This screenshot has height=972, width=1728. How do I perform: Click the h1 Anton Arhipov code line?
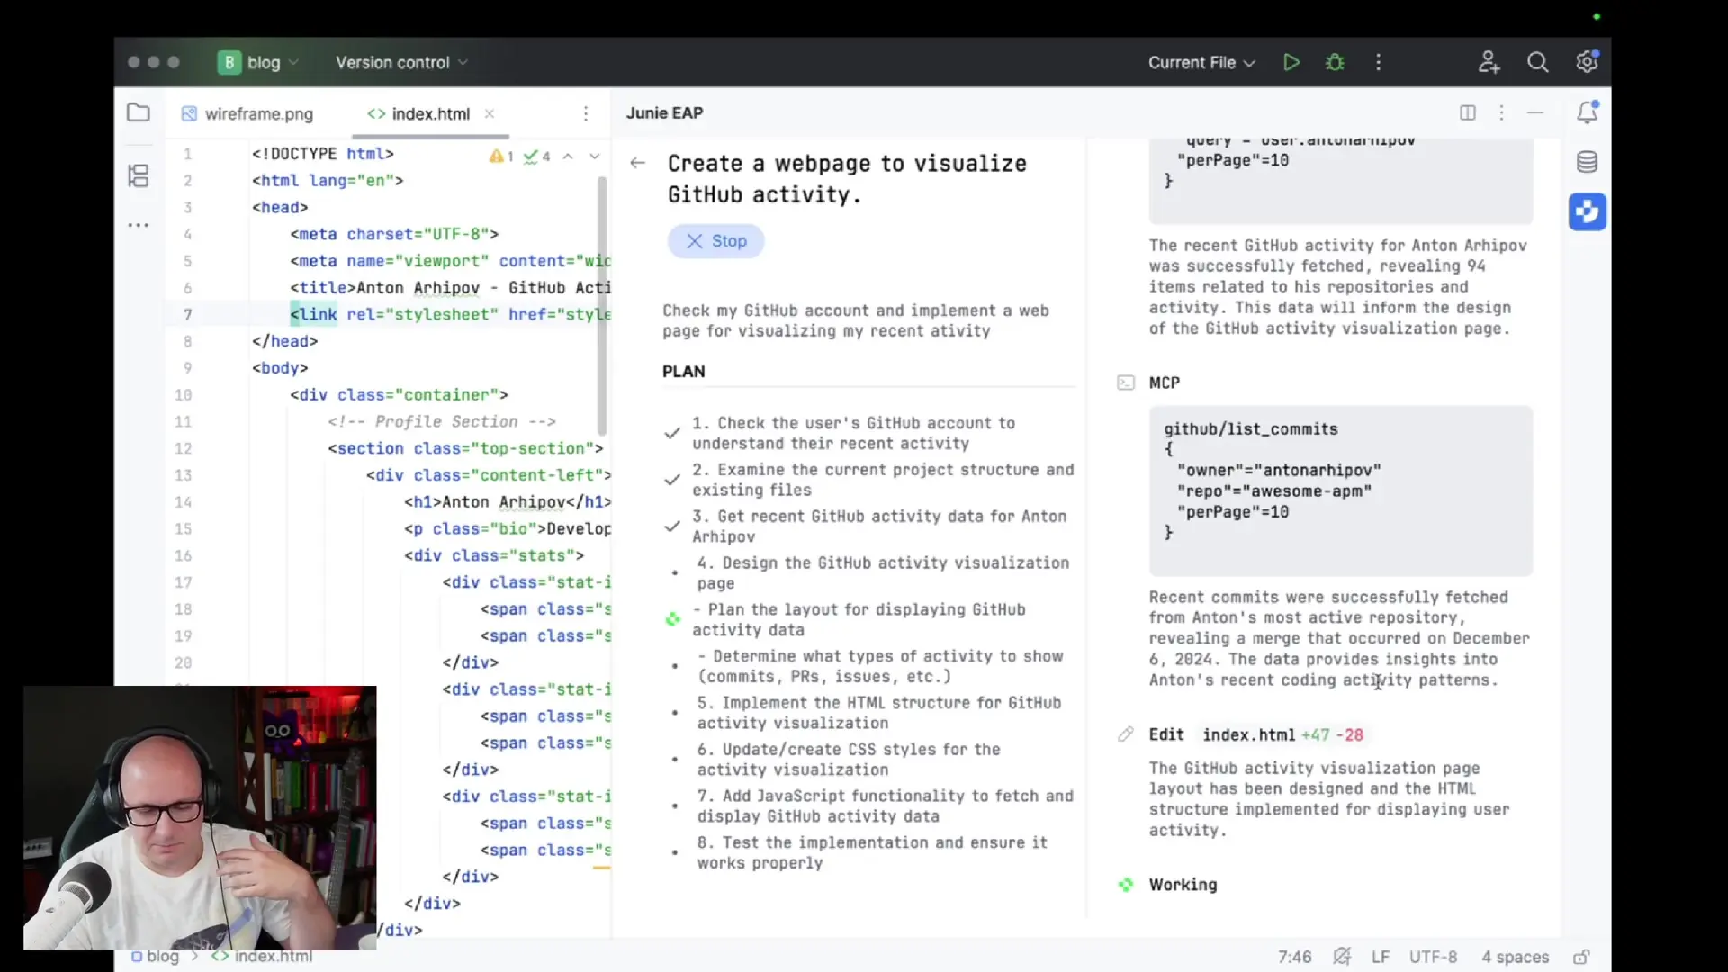point(507,502)
